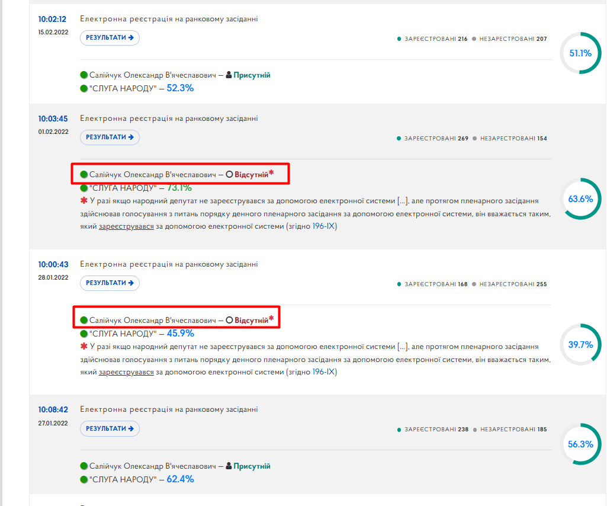The image size is (607, 506).
Task: Click ЗАРЕЄСТРОВАНІ 269 legend entry
Action: tap(432, 138)
